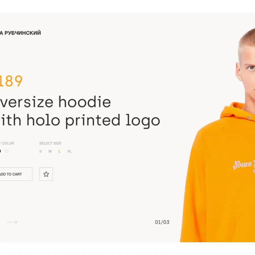Select the highlighted size L
Image resolution: width=255 pixels, height=255 pixels.
[59, 151]
